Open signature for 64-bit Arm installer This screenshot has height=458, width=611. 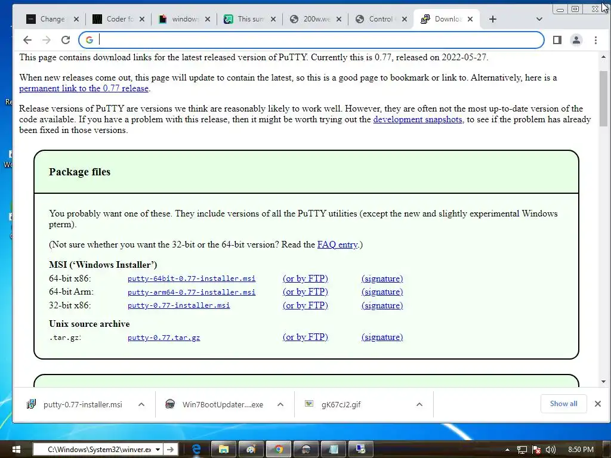click(382, 292)
